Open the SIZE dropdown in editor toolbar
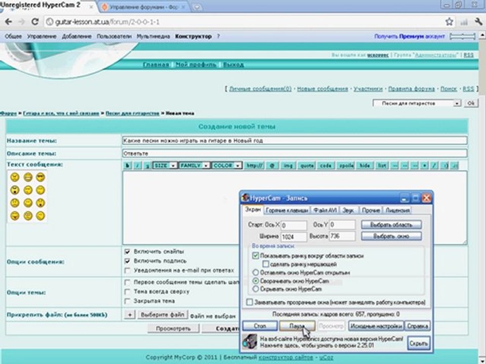This screenshot has width=486, height=364. [165, 166]
